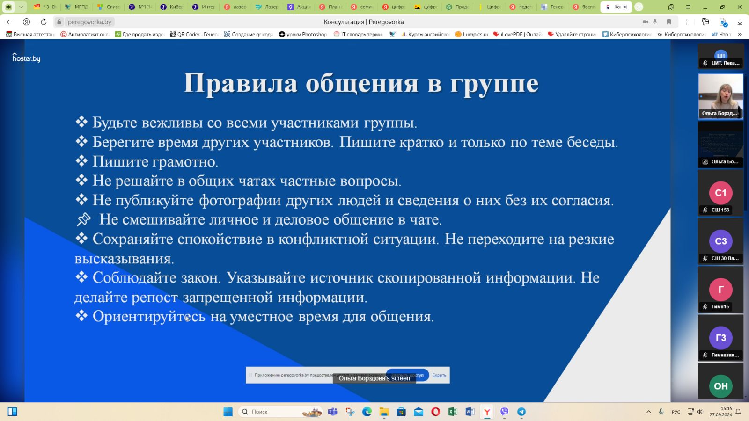The height and width of the screenshot is (421, 749).
Task: Click the browser back arrow
Action: [9, 22]
